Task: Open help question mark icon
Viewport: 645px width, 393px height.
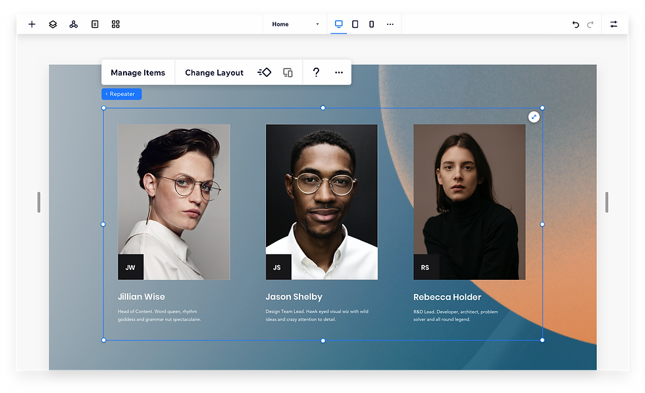Action: 316,73
